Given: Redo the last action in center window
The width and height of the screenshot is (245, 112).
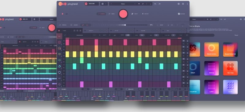Looking at the screenshot, I should pos(160,4).
